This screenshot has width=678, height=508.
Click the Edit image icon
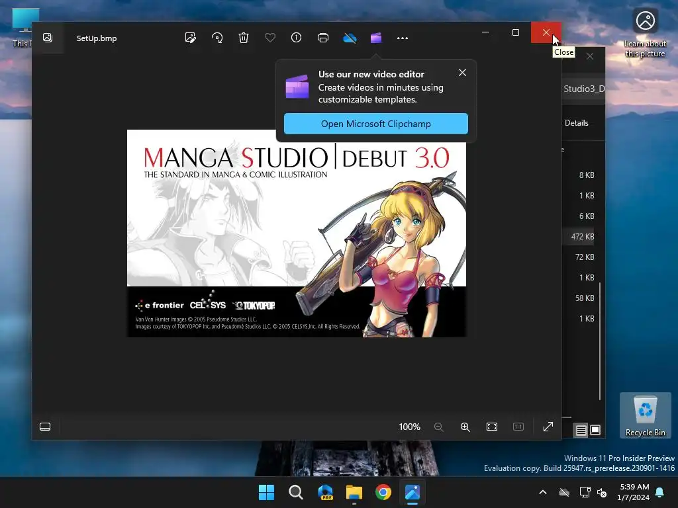(190, 38)
